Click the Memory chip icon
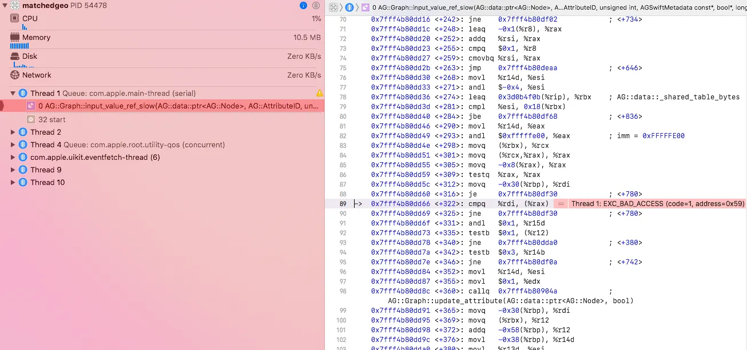747x350 pixels. [15, 37]
